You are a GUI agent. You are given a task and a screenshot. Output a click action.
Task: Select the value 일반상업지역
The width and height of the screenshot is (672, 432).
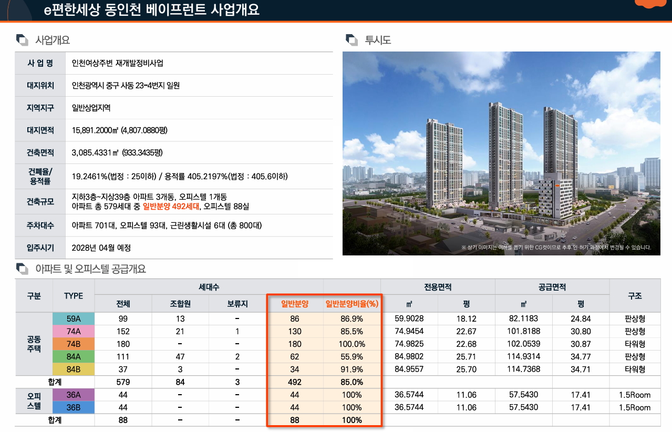tap(91, 108)
